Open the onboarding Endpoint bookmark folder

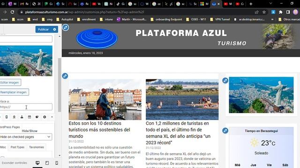point(166,19)
